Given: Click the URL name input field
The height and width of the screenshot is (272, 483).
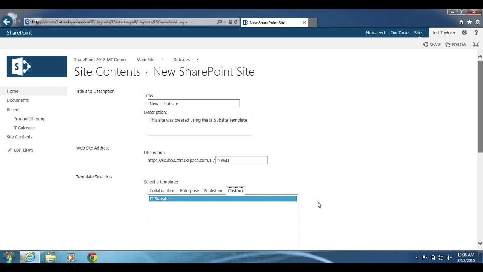Looking at the screenshot, I should (241, 160).
